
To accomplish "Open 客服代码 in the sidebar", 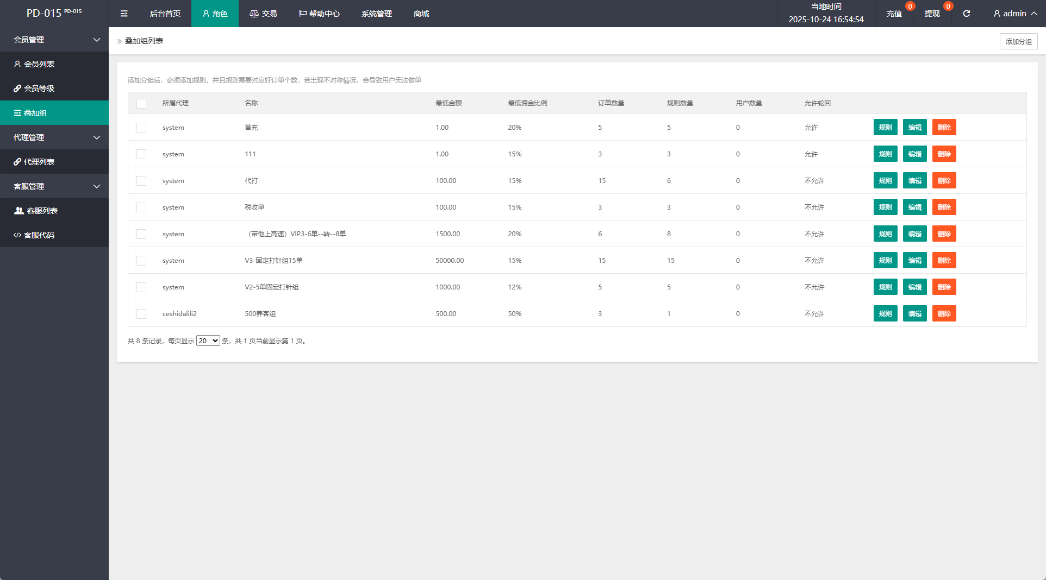I will tap(39, 235).
